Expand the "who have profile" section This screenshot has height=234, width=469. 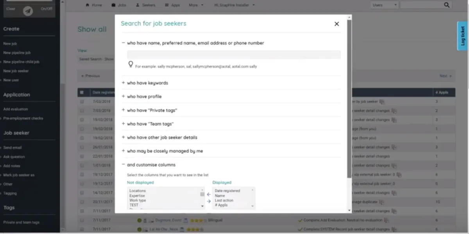pyautogui.click(x=124, y=96)
